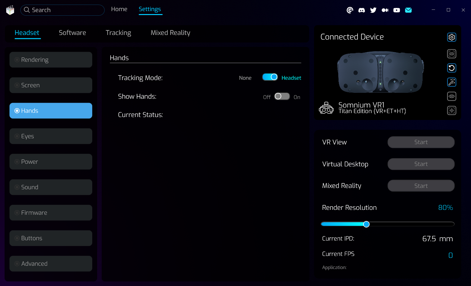Click the envelope mail icon
The image size is (471, 286).
click(408, 10)
